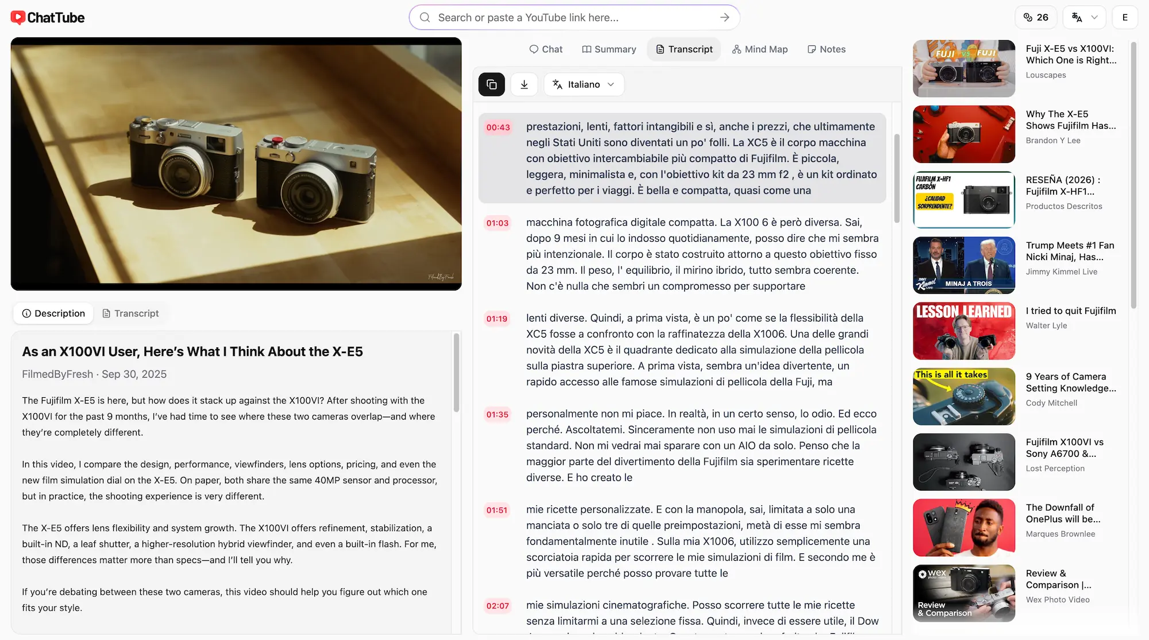1149x640 pixels.
Task: Jump to timestamp 01:35 in transcript
Action: coord(498,414)
